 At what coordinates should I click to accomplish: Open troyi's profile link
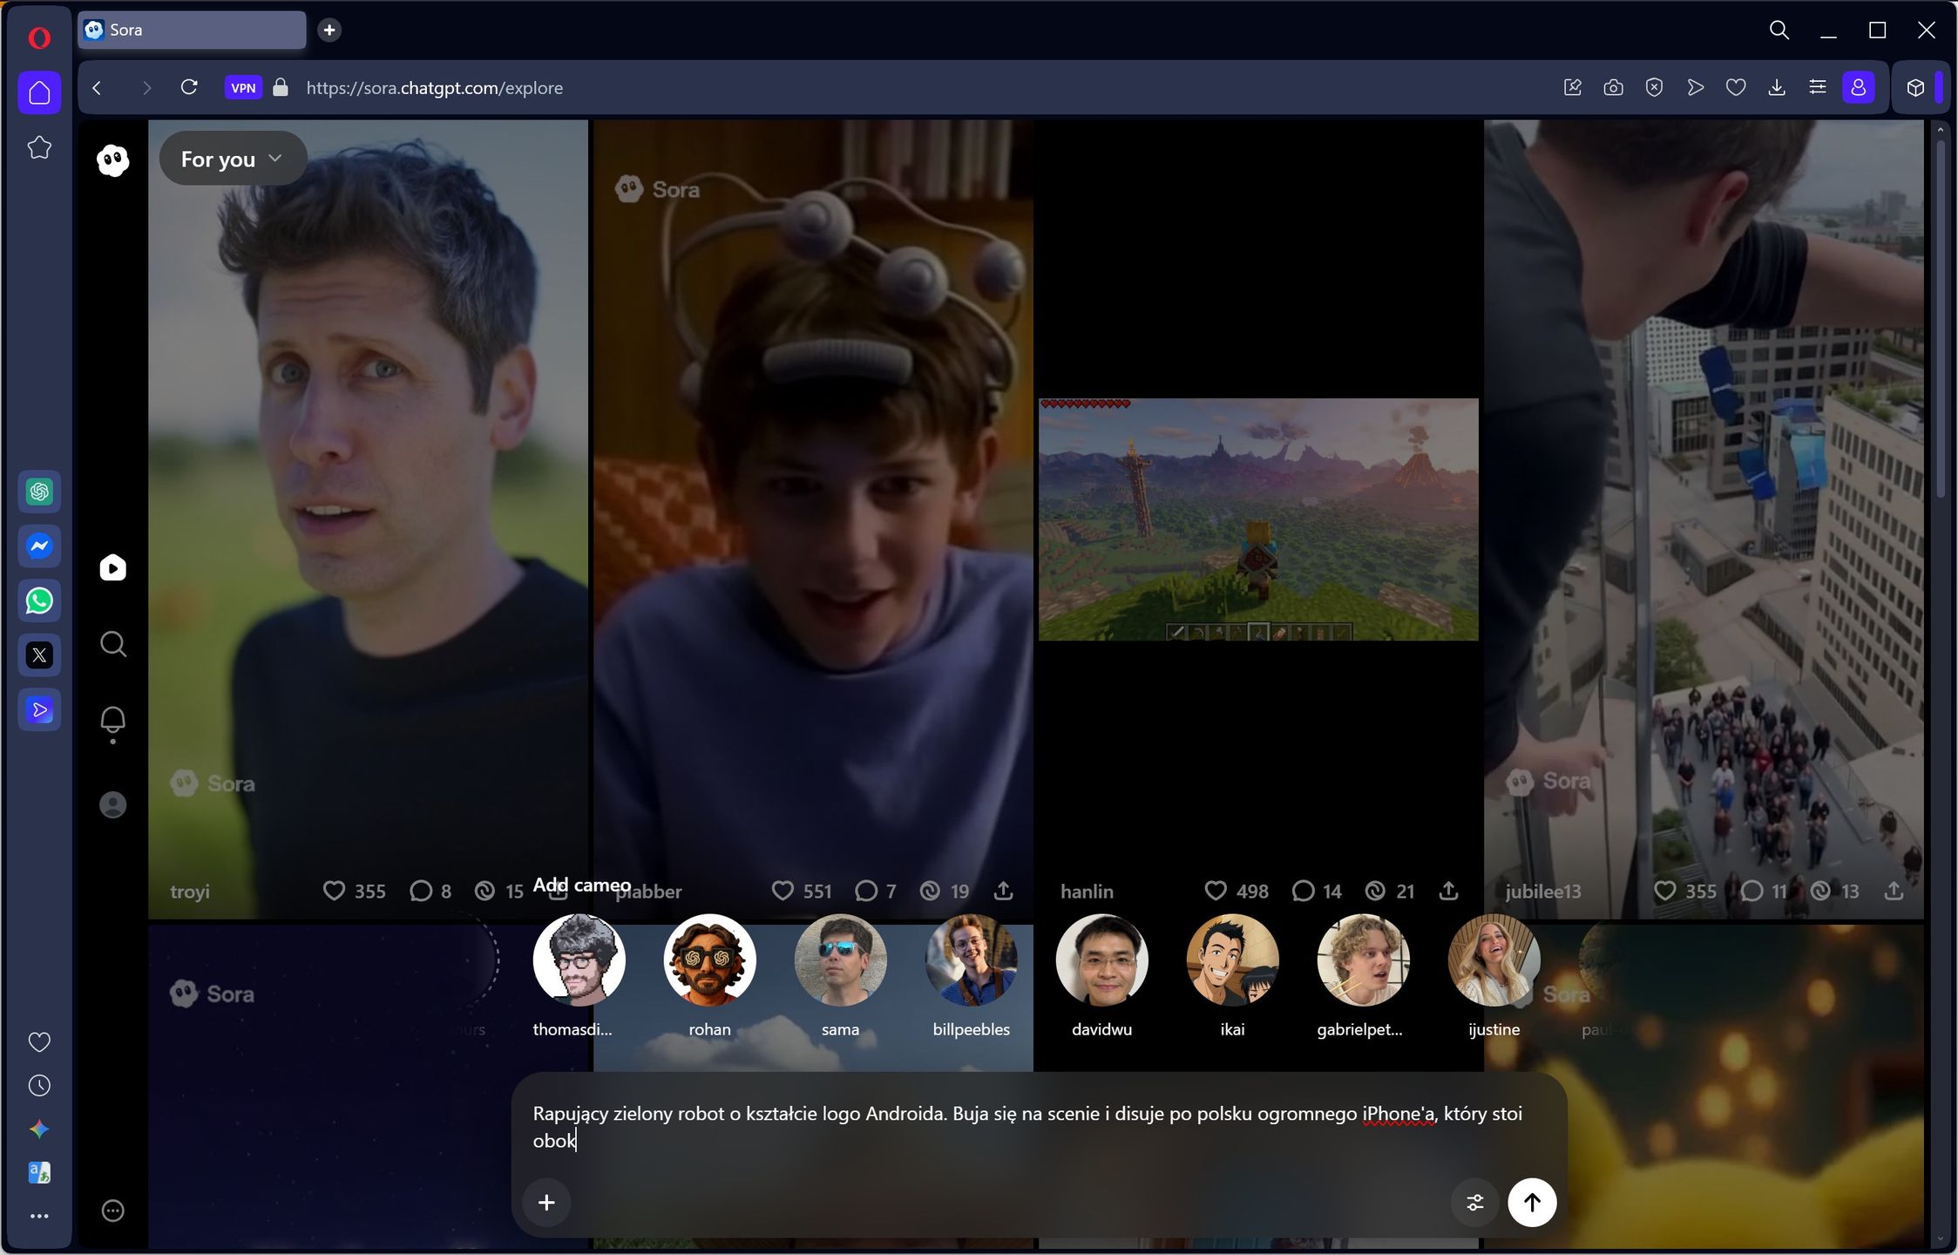[190, 892]
